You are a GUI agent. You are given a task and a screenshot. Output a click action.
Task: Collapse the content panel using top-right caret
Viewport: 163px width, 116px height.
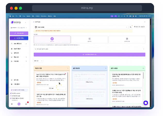point(145,22)
